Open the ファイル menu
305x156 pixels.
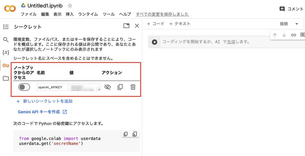(29, 14)
